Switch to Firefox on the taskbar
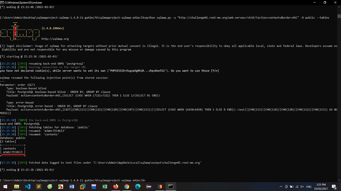The height and width of the screenshot is (191, 341). [x=116, y=186]
